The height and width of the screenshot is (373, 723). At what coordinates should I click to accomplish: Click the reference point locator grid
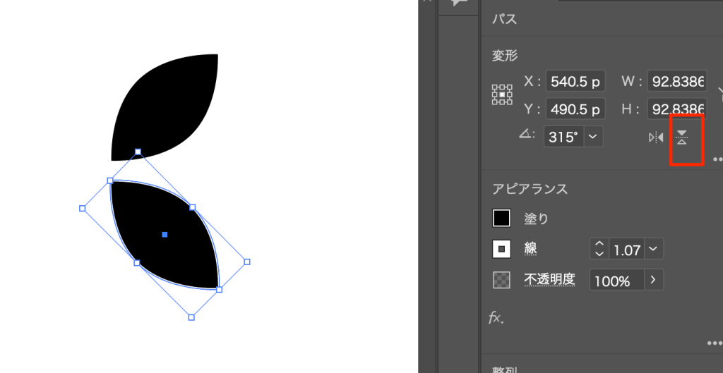[502, 94]
